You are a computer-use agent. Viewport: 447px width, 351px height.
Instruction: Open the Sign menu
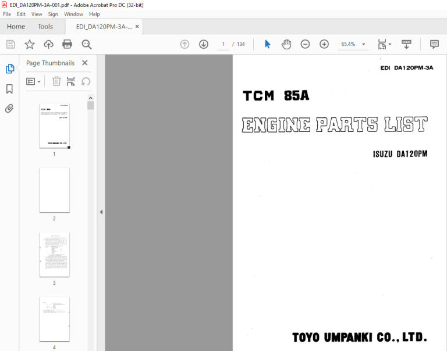(53, 14)
